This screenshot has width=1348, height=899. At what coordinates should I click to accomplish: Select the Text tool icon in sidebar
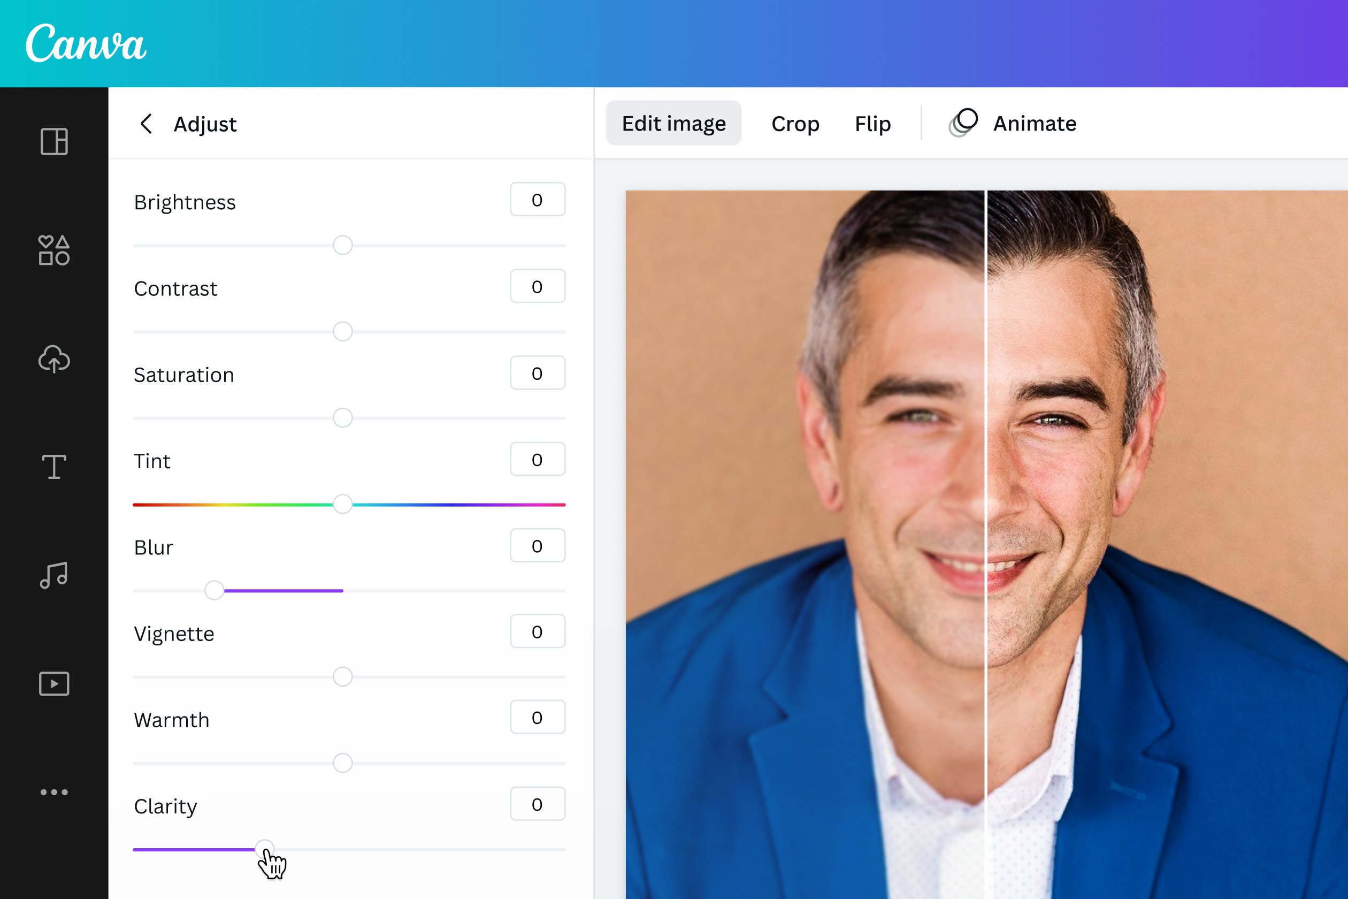coord(54,467)
